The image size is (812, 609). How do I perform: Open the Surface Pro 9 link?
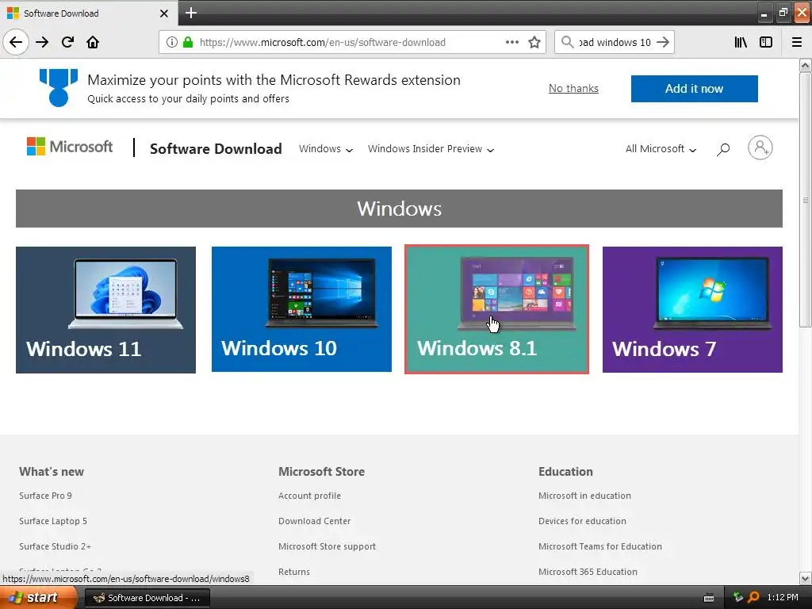(x=45, y=496)
